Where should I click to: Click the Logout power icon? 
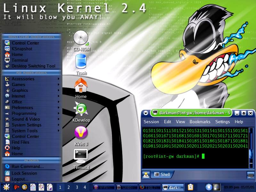coord(7,179)
